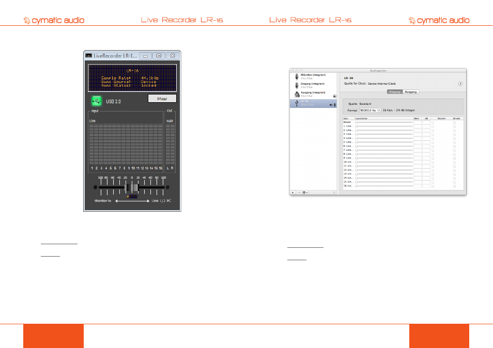Click the "Device Internal Clock" text

tap(382, 84)
